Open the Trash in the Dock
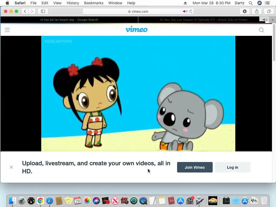The width and height of the screenshot is (276, 207). 264,201
